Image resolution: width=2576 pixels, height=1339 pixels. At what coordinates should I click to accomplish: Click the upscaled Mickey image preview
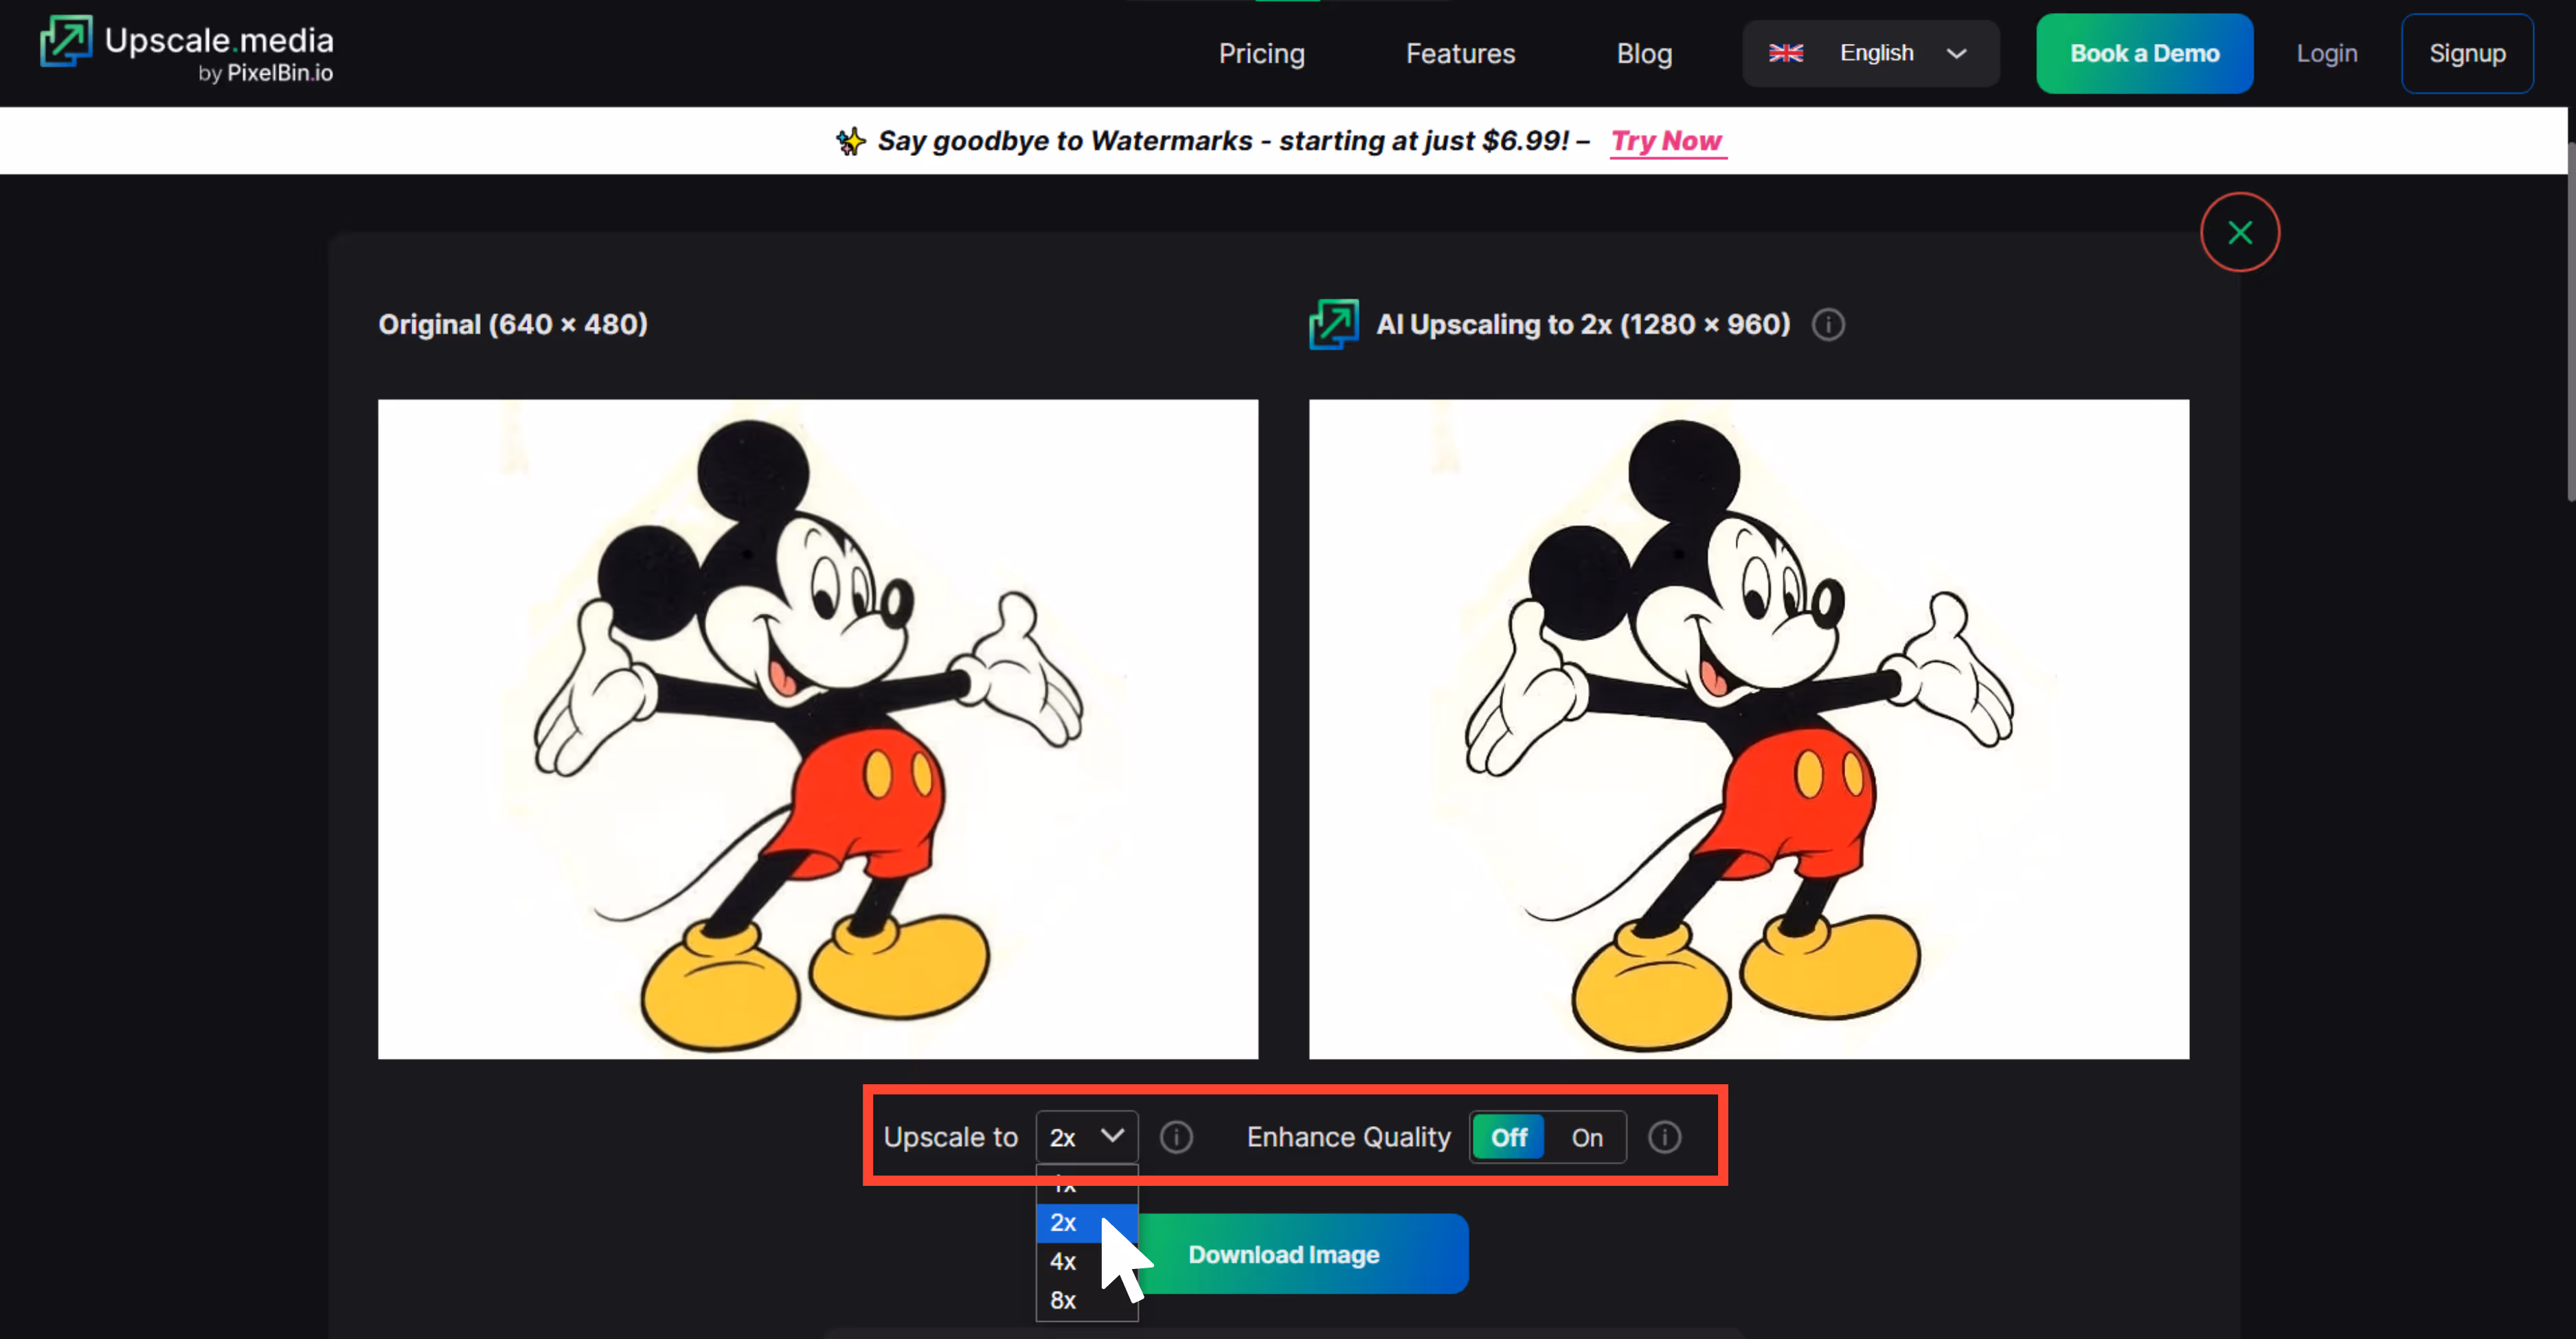click(x=1748, y=729)
